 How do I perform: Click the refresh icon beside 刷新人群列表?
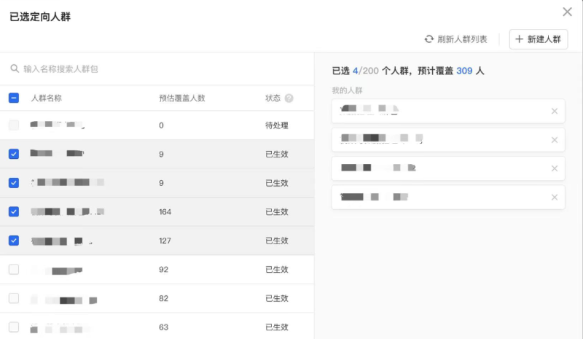[x=429, y=39]
